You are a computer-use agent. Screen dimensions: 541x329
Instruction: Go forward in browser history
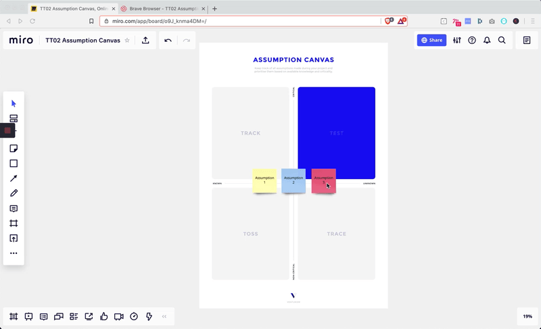click(x=20, y=21)
